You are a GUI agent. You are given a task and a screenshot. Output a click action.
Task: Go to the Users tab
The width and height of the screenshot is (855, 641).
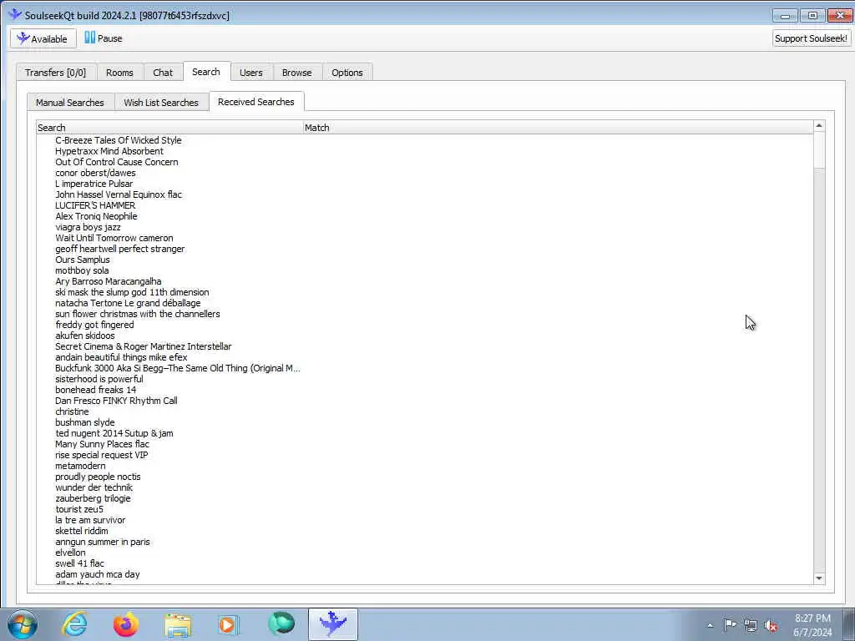click(250, 73)
